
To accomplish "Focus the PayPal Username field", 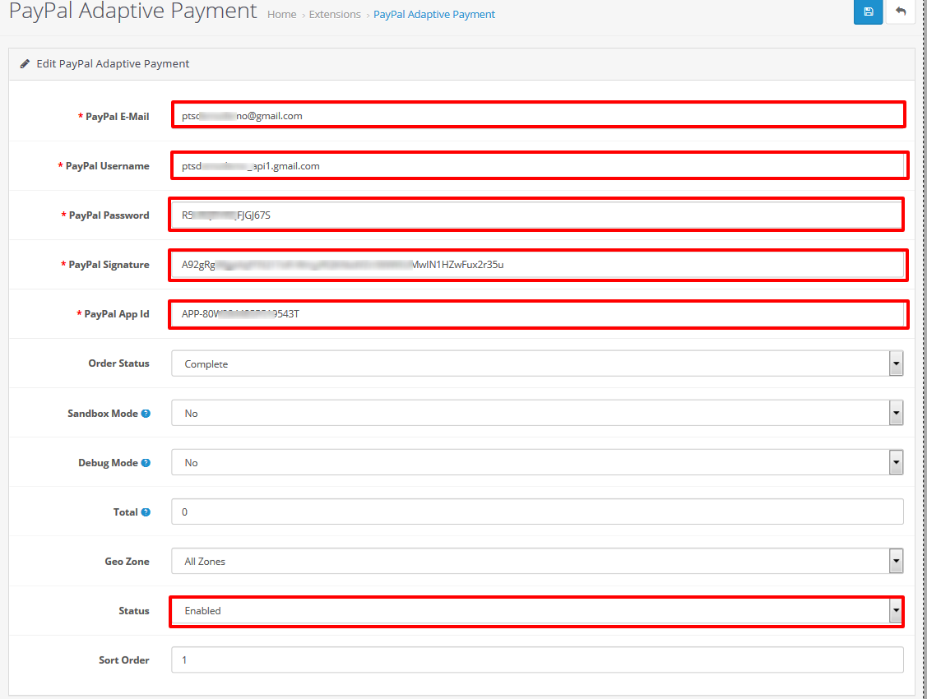I will point(539,165).
